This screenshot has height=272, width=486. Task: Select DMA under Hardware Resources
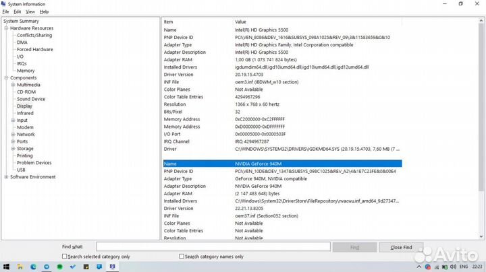pos(22,42)
